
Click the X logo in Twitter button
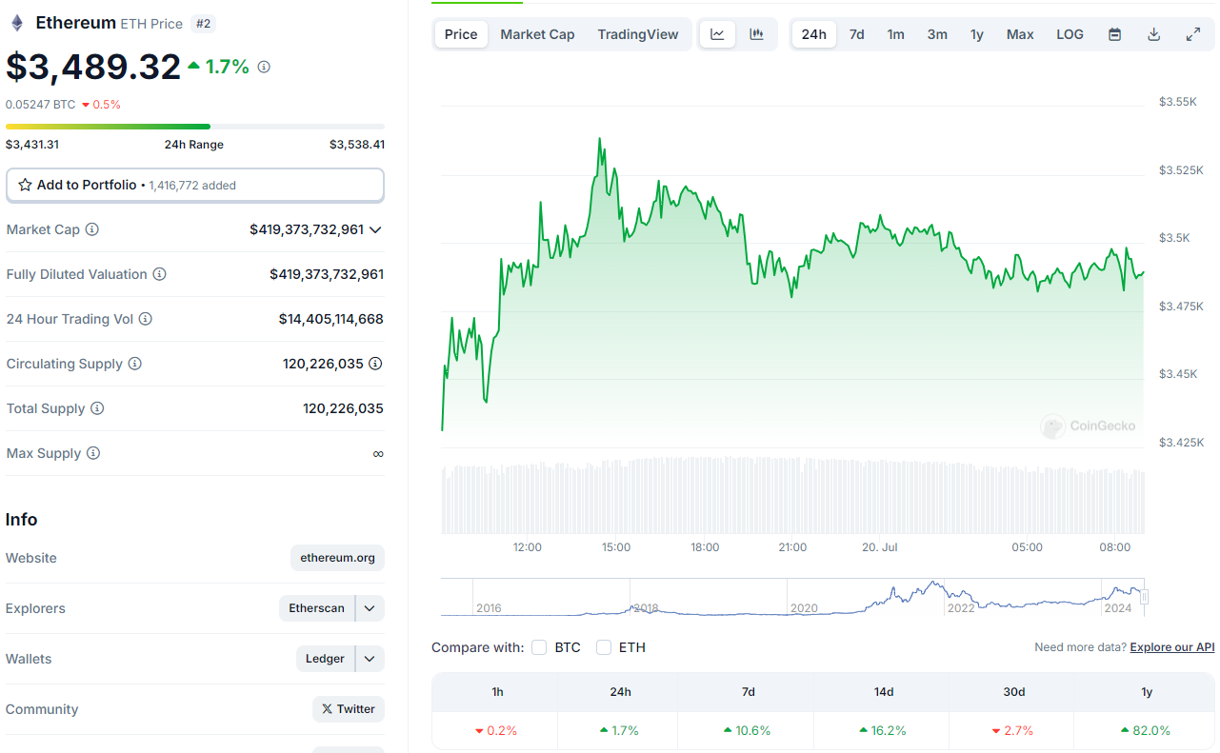pyautogui.click(x=327, y=709)
